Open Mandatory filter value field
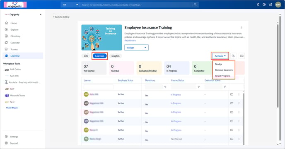This screenshot has height=149, width=285. click(154, 87)
